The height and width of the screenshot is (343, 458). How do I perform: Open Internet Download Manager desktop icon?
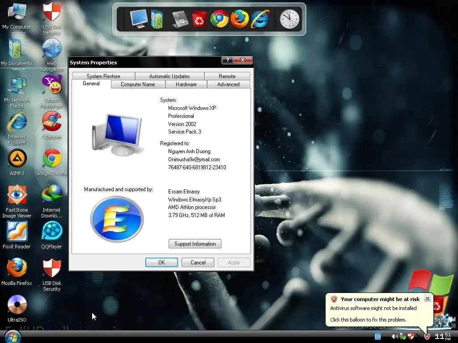(52, 202)
